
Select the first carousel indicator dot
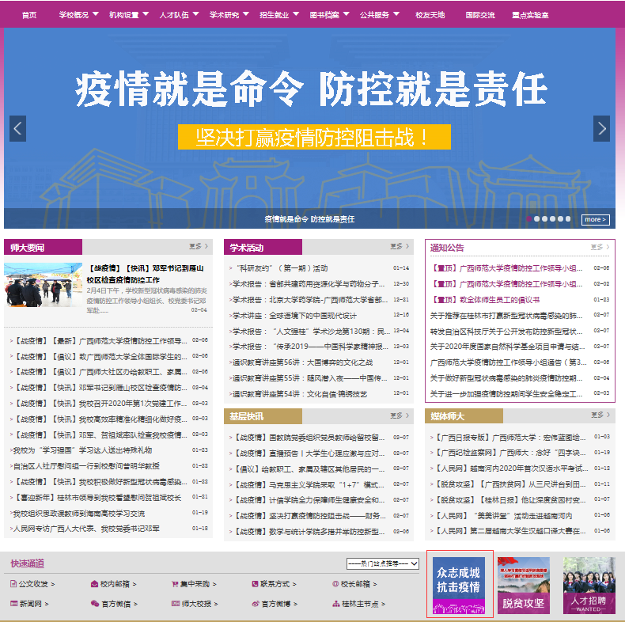click(529, 219)
